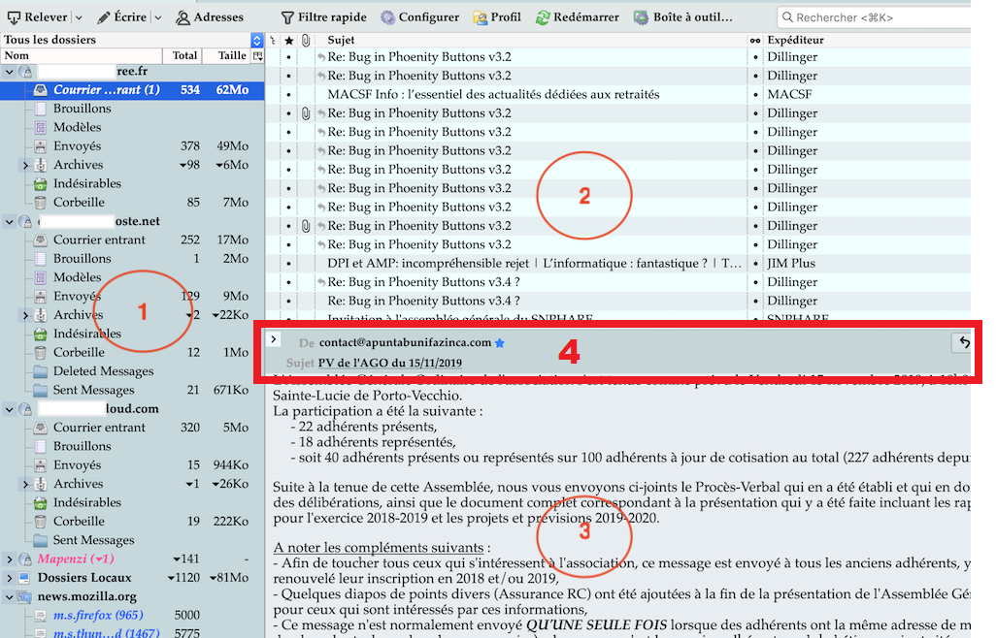
Task: Open the Corbeille folder with 12 messages
Action: point(132,353)
